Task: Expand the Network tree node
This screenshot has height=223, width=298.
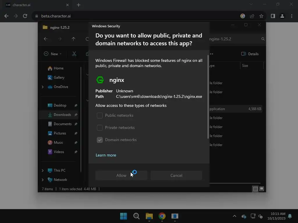Action: click(42, 180)
